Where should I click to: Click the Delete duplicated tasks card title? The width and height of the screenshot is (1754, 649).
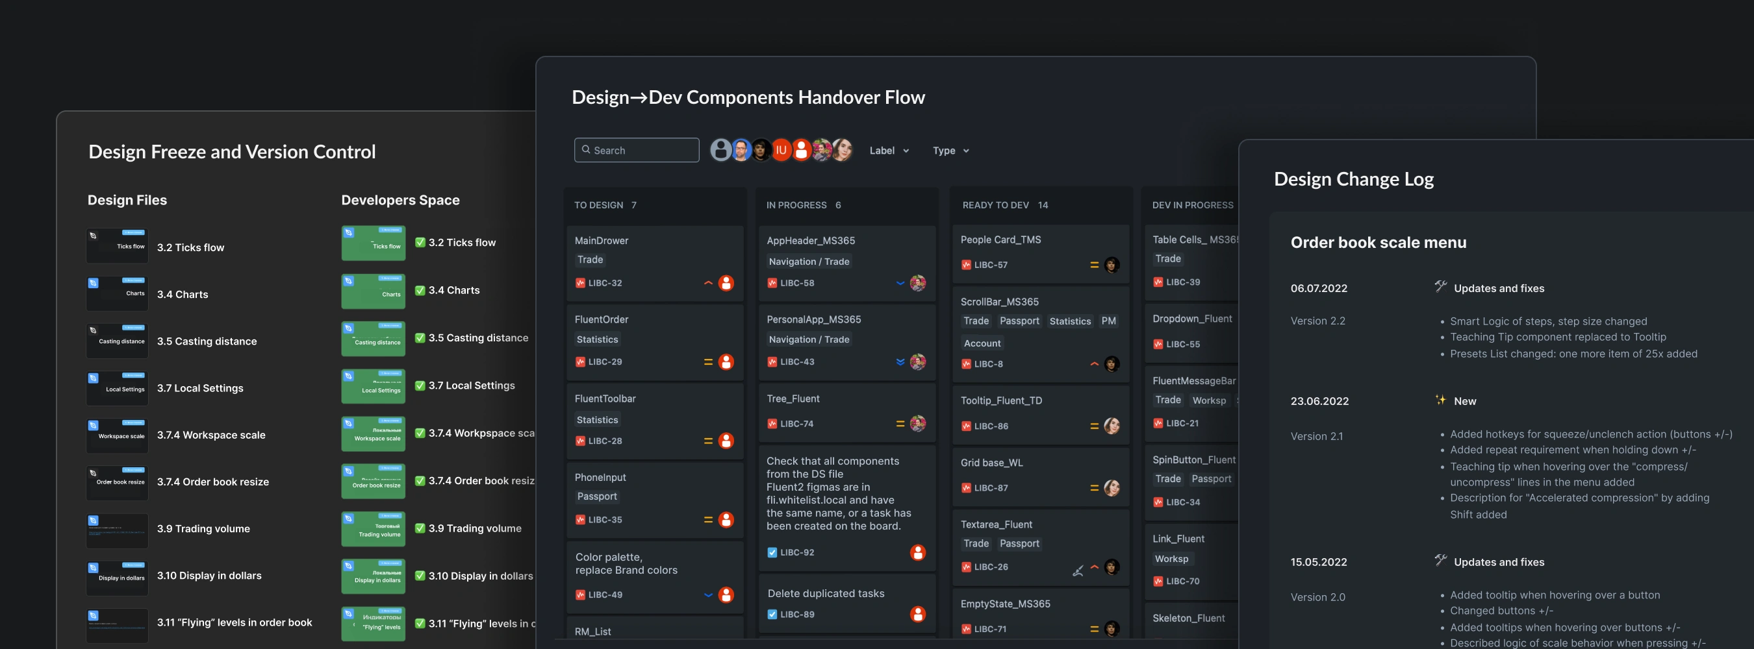826,593
